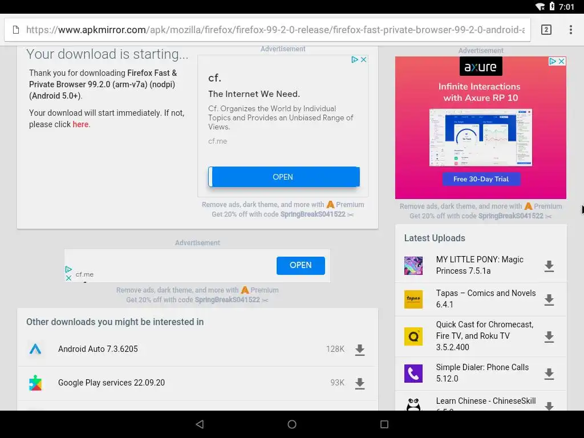Tap the Wi-Fi status icon
584x438 pixels.
coord(540,7)
